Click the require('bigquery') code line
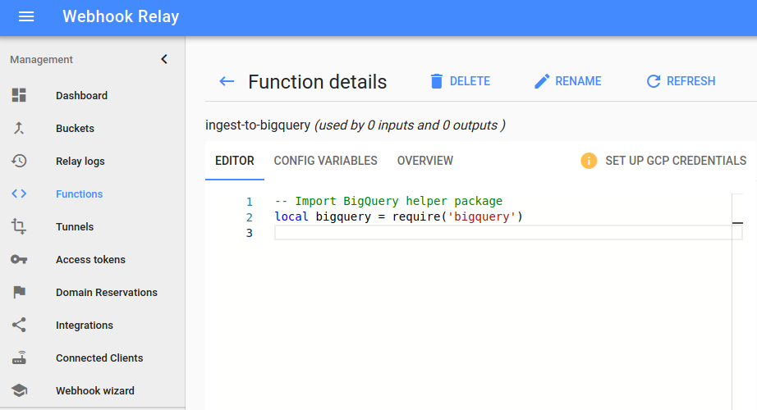The image size is (757, 410). (399, 216)
